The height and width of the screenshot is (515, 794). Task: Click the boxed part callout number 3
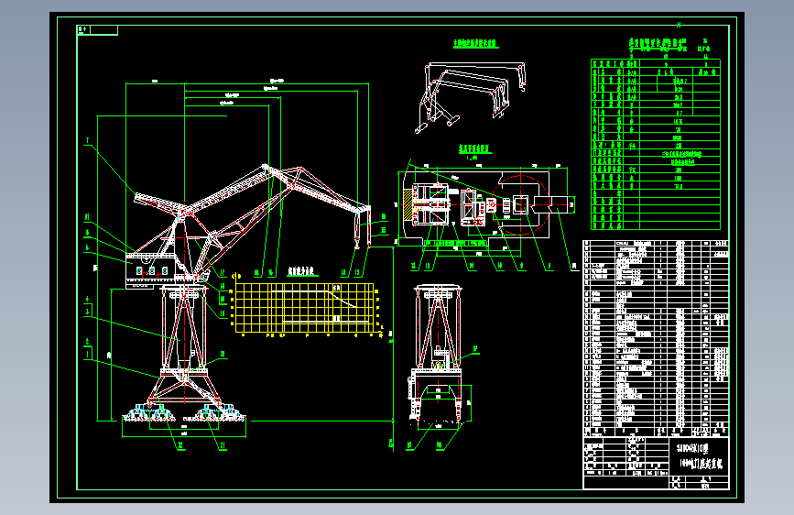click(x=88, y=311)
